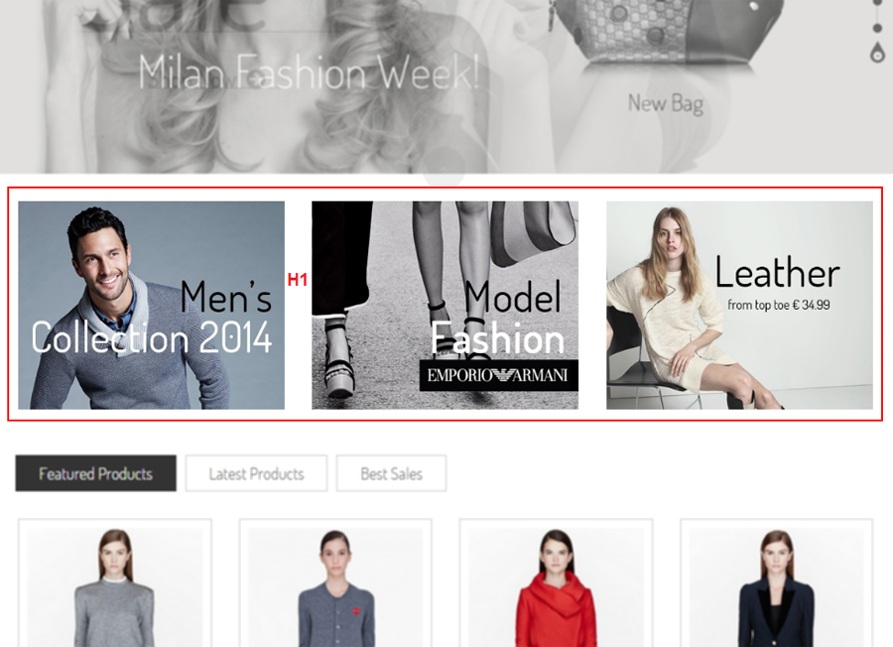Switch to the Best Sales tab
This screenshot has height=647, width=893.
pos(391,473)
